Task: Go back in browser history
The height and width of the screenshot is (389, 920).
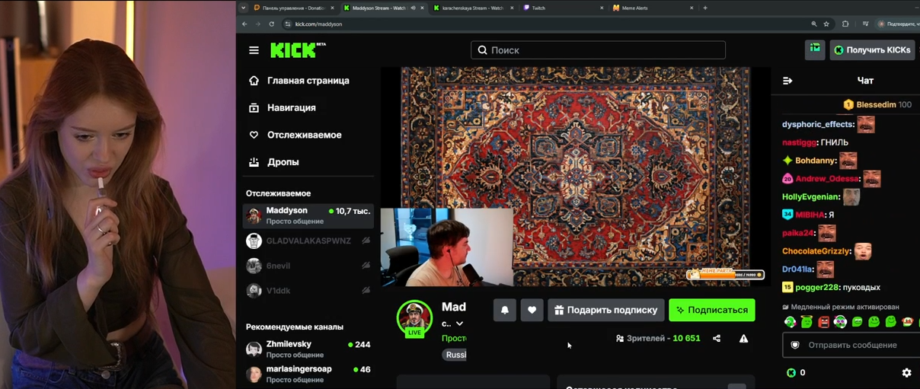Action: (x=244, y=24)
